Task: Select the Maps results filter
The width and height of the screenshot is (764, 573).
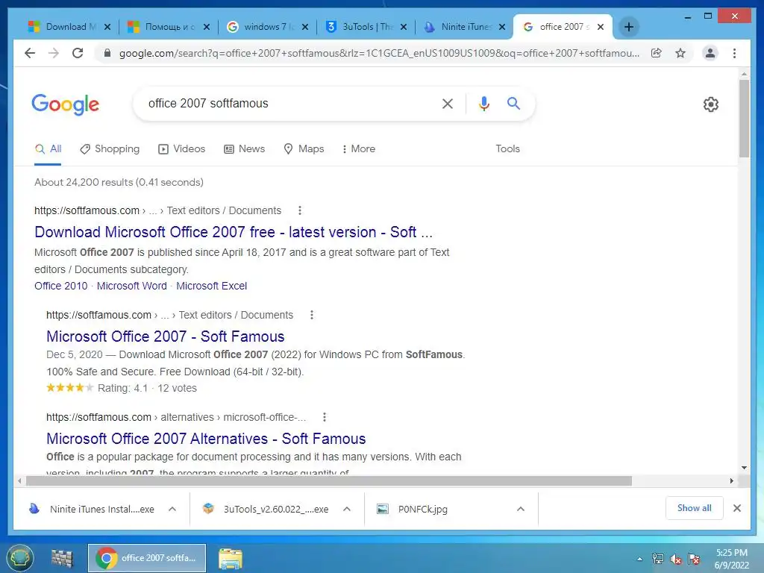Action: pos(304,149)
